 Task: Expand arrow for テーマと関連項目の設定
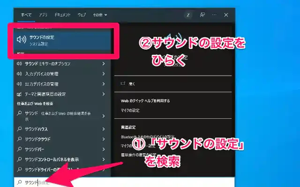pyautogui.click(x=104, y=94)
